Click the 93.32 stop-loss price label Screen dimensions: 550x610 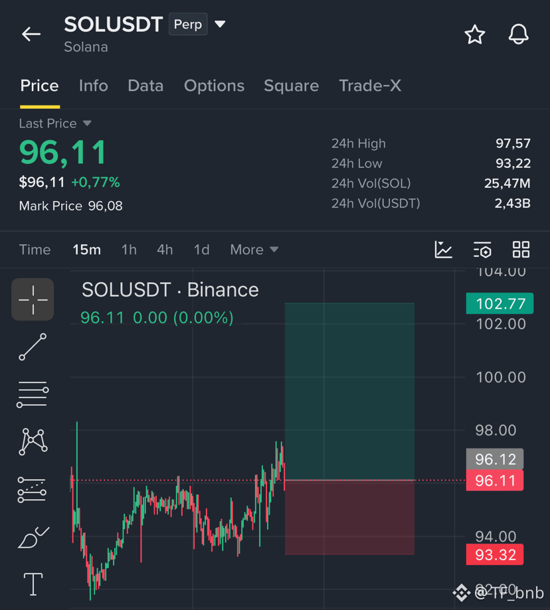[495, 555]
